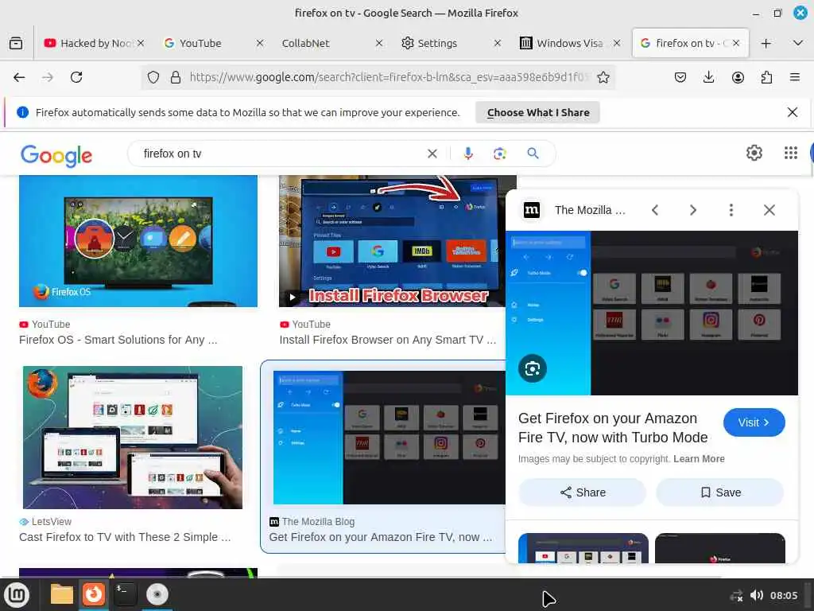
Task: Go back to the previous page
Action: [x=19, y=77]
